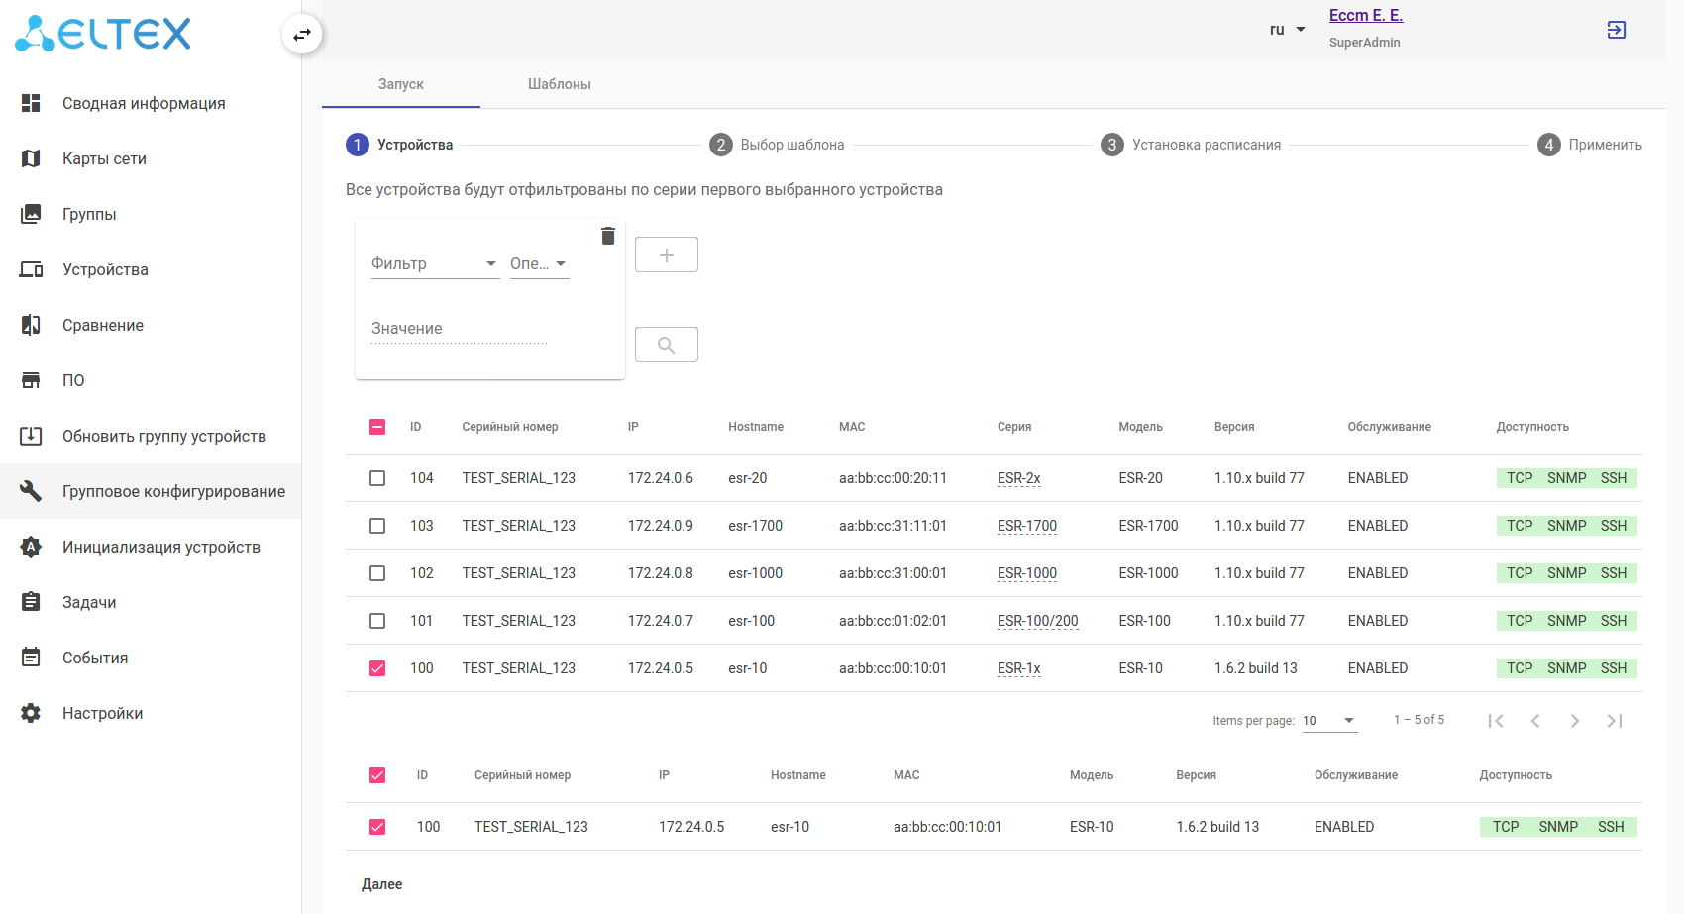Click the magnifier search button
This screenshot has width=1684, height=914.
[666, 345]
